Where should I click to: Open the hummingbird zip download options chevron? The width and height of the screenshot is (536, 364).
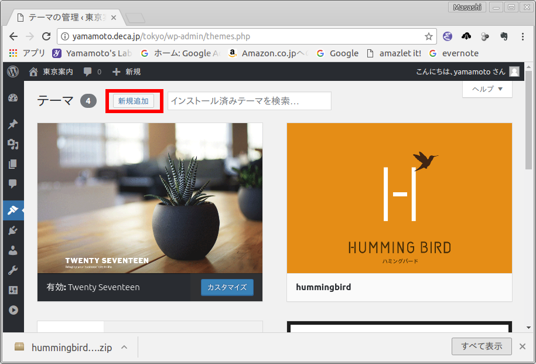124,347
